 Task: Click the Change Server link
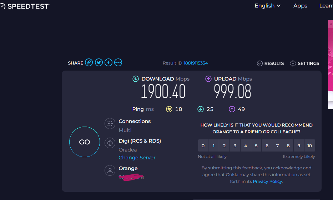(137, 158)
